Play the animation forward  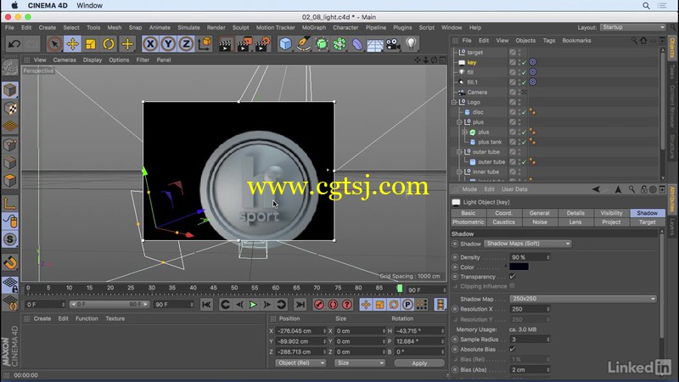253,305
